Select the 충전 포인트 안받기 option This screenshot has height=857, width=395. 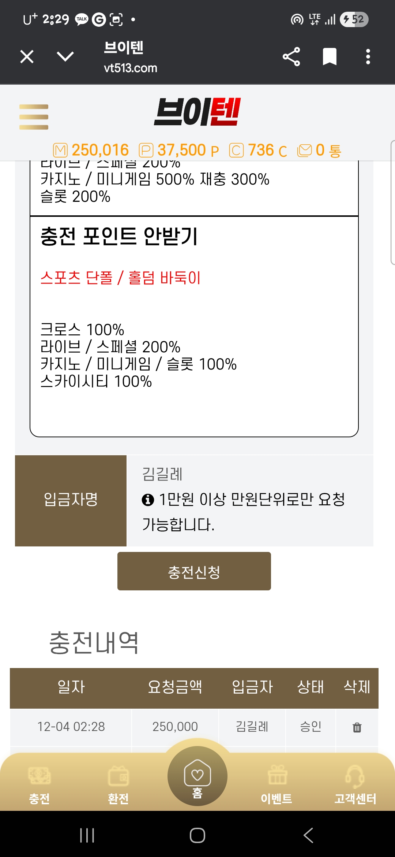pyautogui.click(x=119, y=236)
